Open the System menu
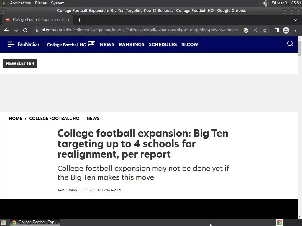Image resolution: width=302 pixels, height=226 pixels. [58, 3]
